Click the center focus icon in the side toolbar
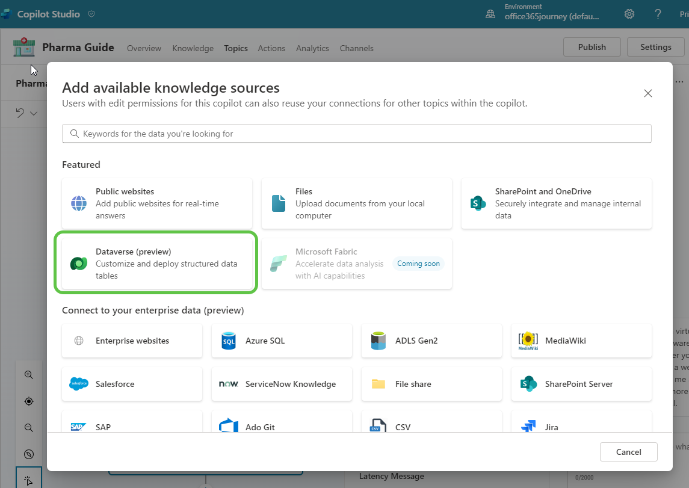 [x=28, y=401]
